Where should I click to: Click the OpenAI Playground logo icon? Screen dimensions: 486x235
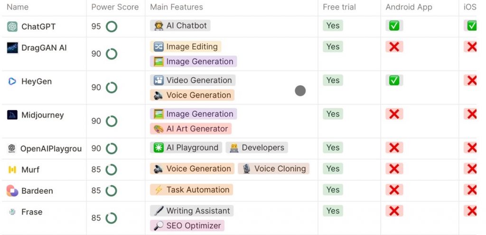(12, 149)
